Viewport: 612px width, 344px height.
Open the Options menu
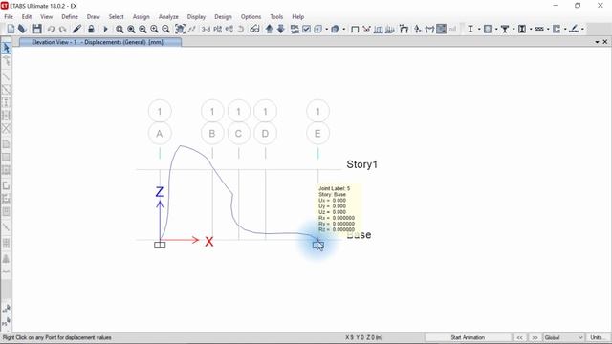251,17
